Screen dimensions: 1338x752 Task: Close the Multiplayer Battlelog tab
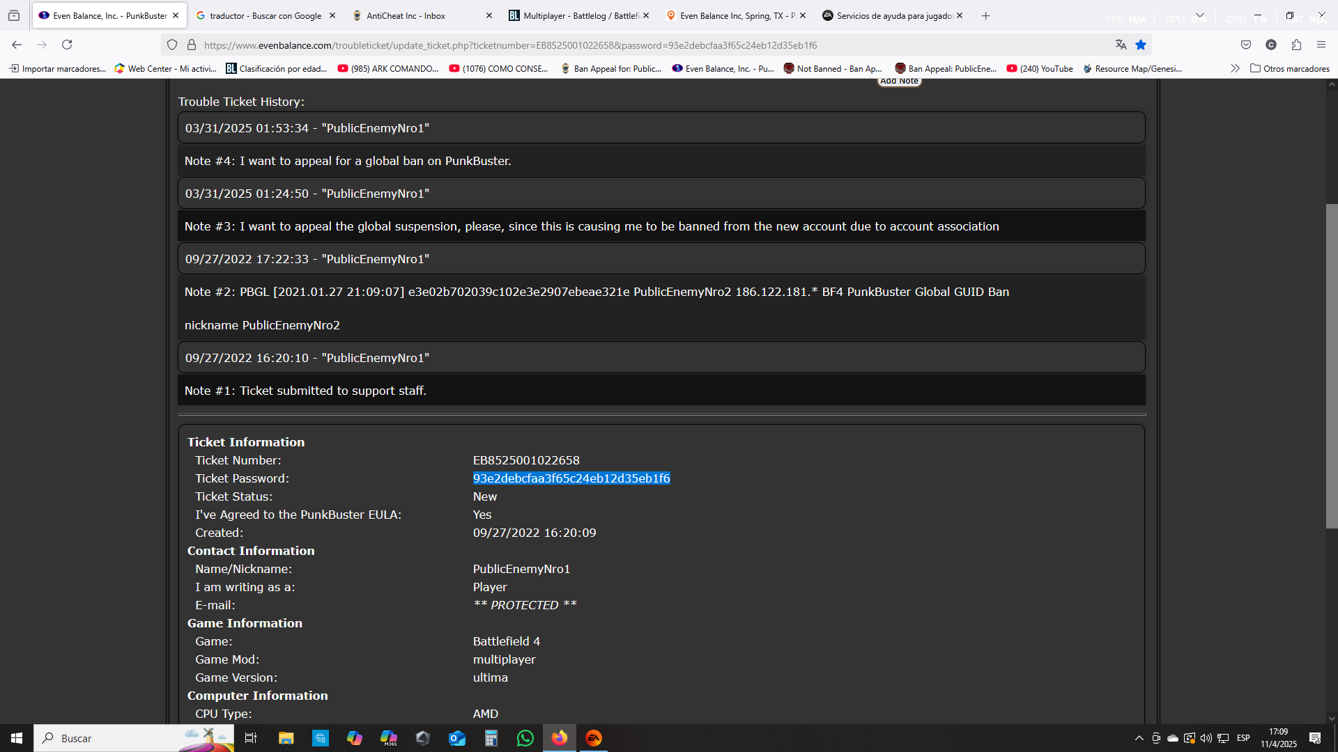tap(646, 15)
